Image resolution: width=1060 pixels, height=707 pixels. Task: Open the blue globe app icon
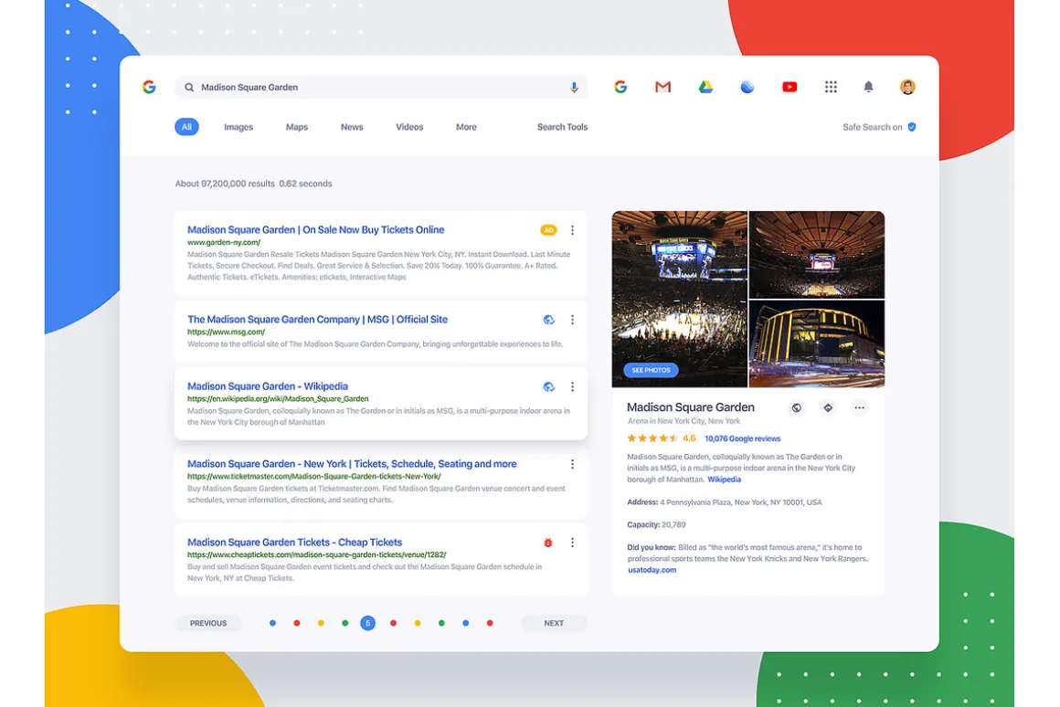(747, 87)
